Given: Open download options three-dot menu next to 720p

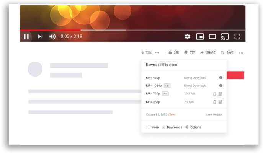Looking at the screenshot, I should click(157, 53).
